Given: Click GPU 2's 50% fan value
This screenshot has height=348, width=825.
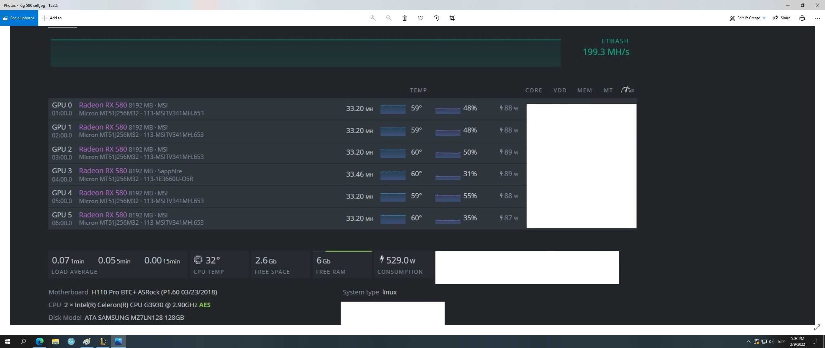Looking at the screenshot, I should (470, 152).
